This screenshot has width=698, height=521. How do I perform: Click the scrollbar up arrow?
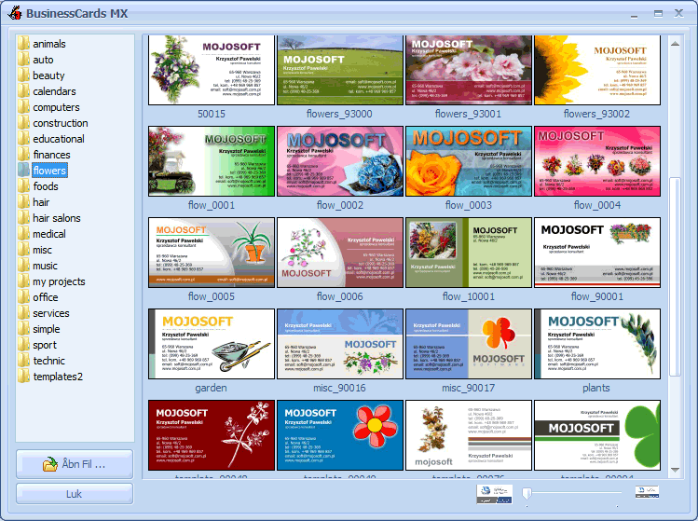click(x=675, y=44)
